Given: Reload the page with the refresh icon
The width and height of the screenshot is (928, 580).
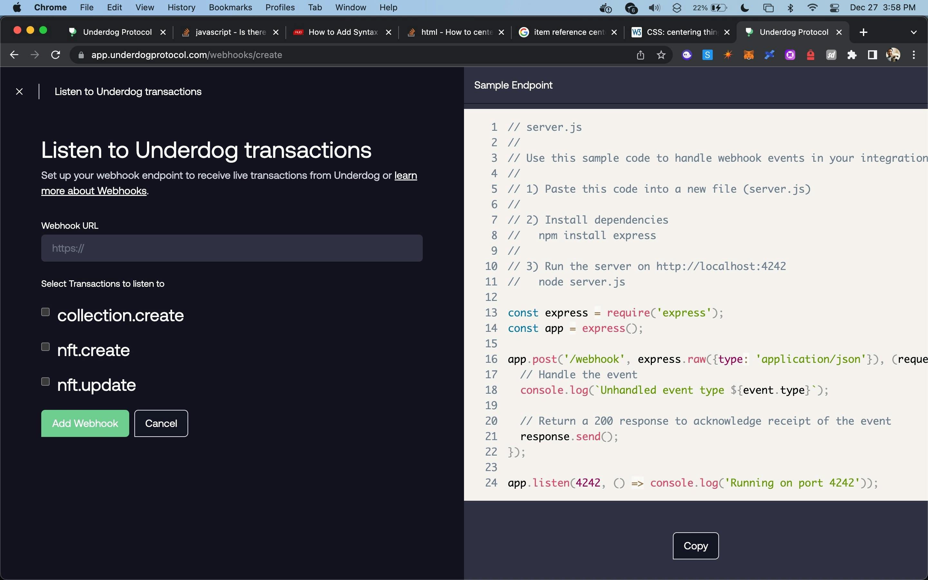Looking at the screenshot, I should [56, 55].
